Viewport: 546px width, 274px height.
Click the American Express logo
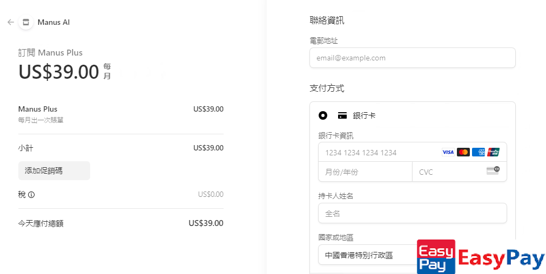[x=478, y=152]
